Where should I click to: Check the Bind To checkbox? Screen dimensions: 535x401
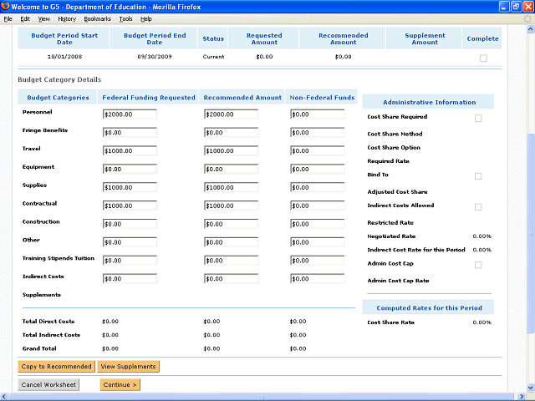click(478, 176)
